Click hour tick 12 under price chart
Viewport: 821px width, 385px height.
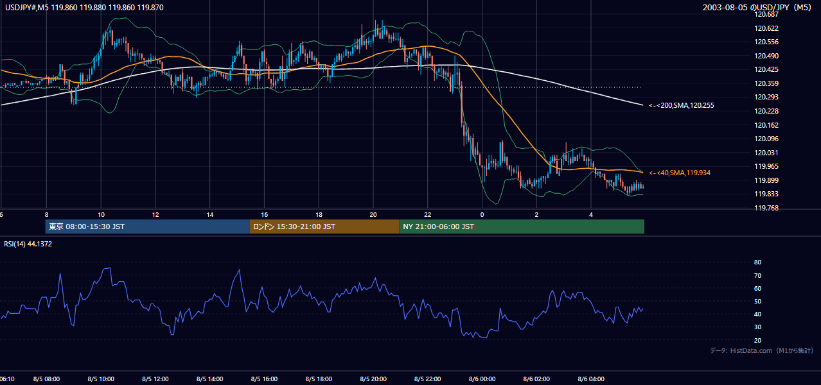[155, 214]
